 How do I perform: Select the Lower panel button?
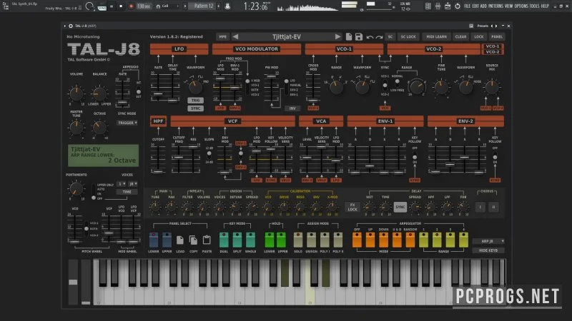(154, 240)
